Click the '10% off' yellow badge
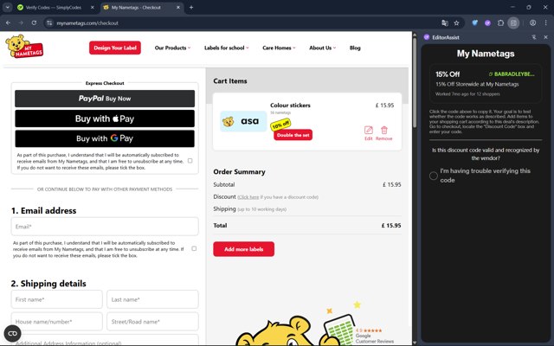 click(280, 125)
